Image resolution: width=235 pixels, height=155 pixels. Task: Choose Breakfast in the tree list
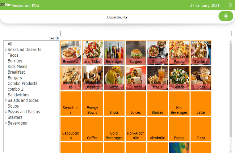click(x=16, y=72)
